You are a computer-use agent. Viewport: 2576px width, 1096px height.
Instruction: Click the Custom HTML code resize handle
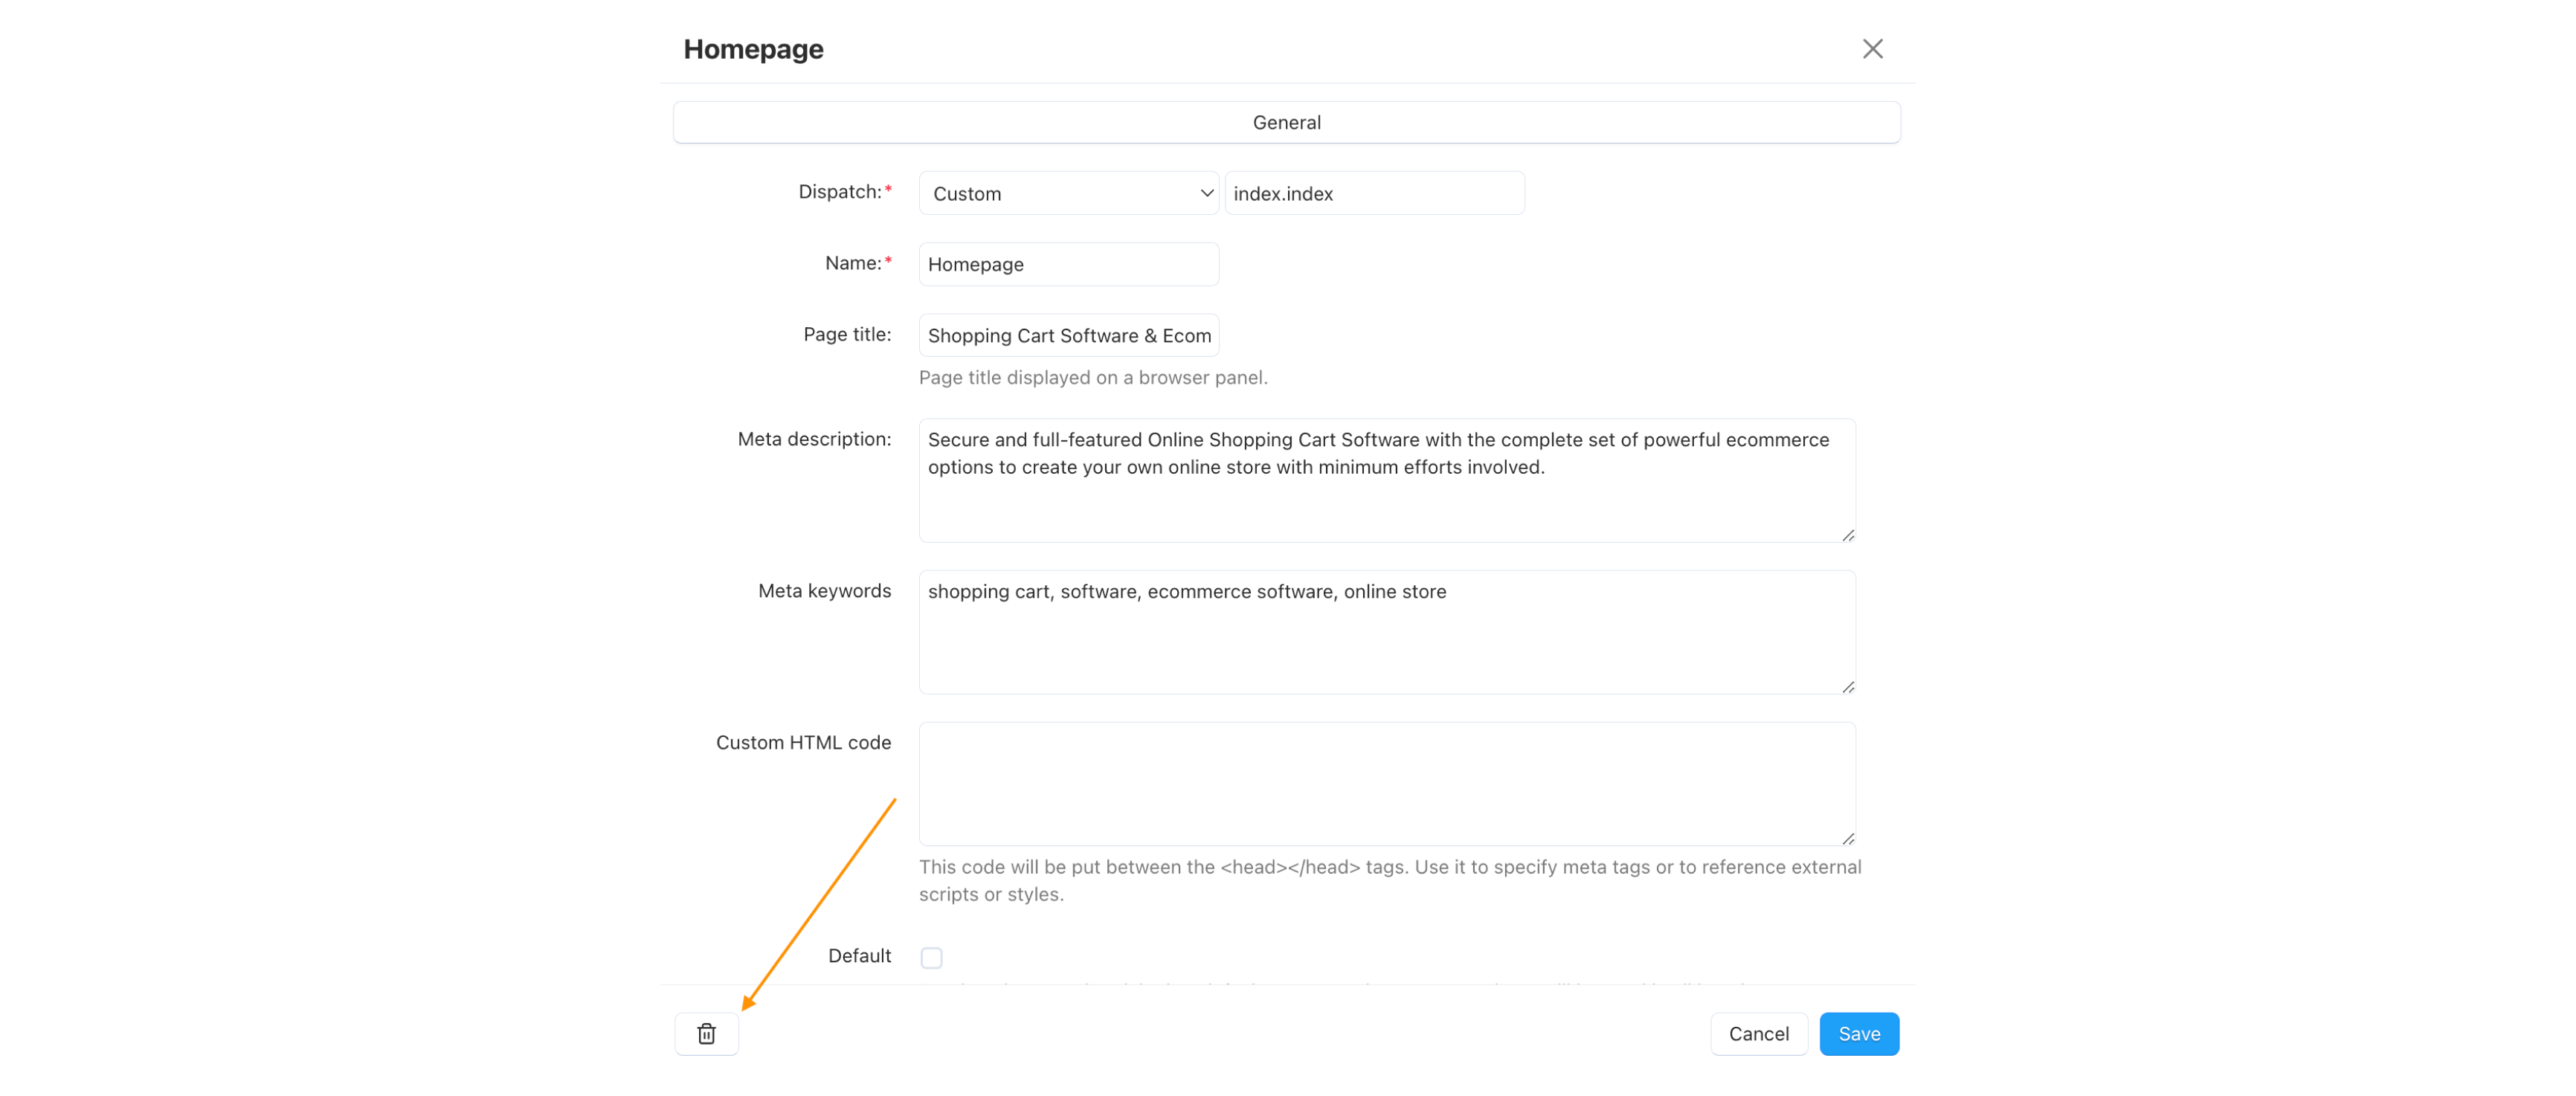click(x=1848, y=840)
